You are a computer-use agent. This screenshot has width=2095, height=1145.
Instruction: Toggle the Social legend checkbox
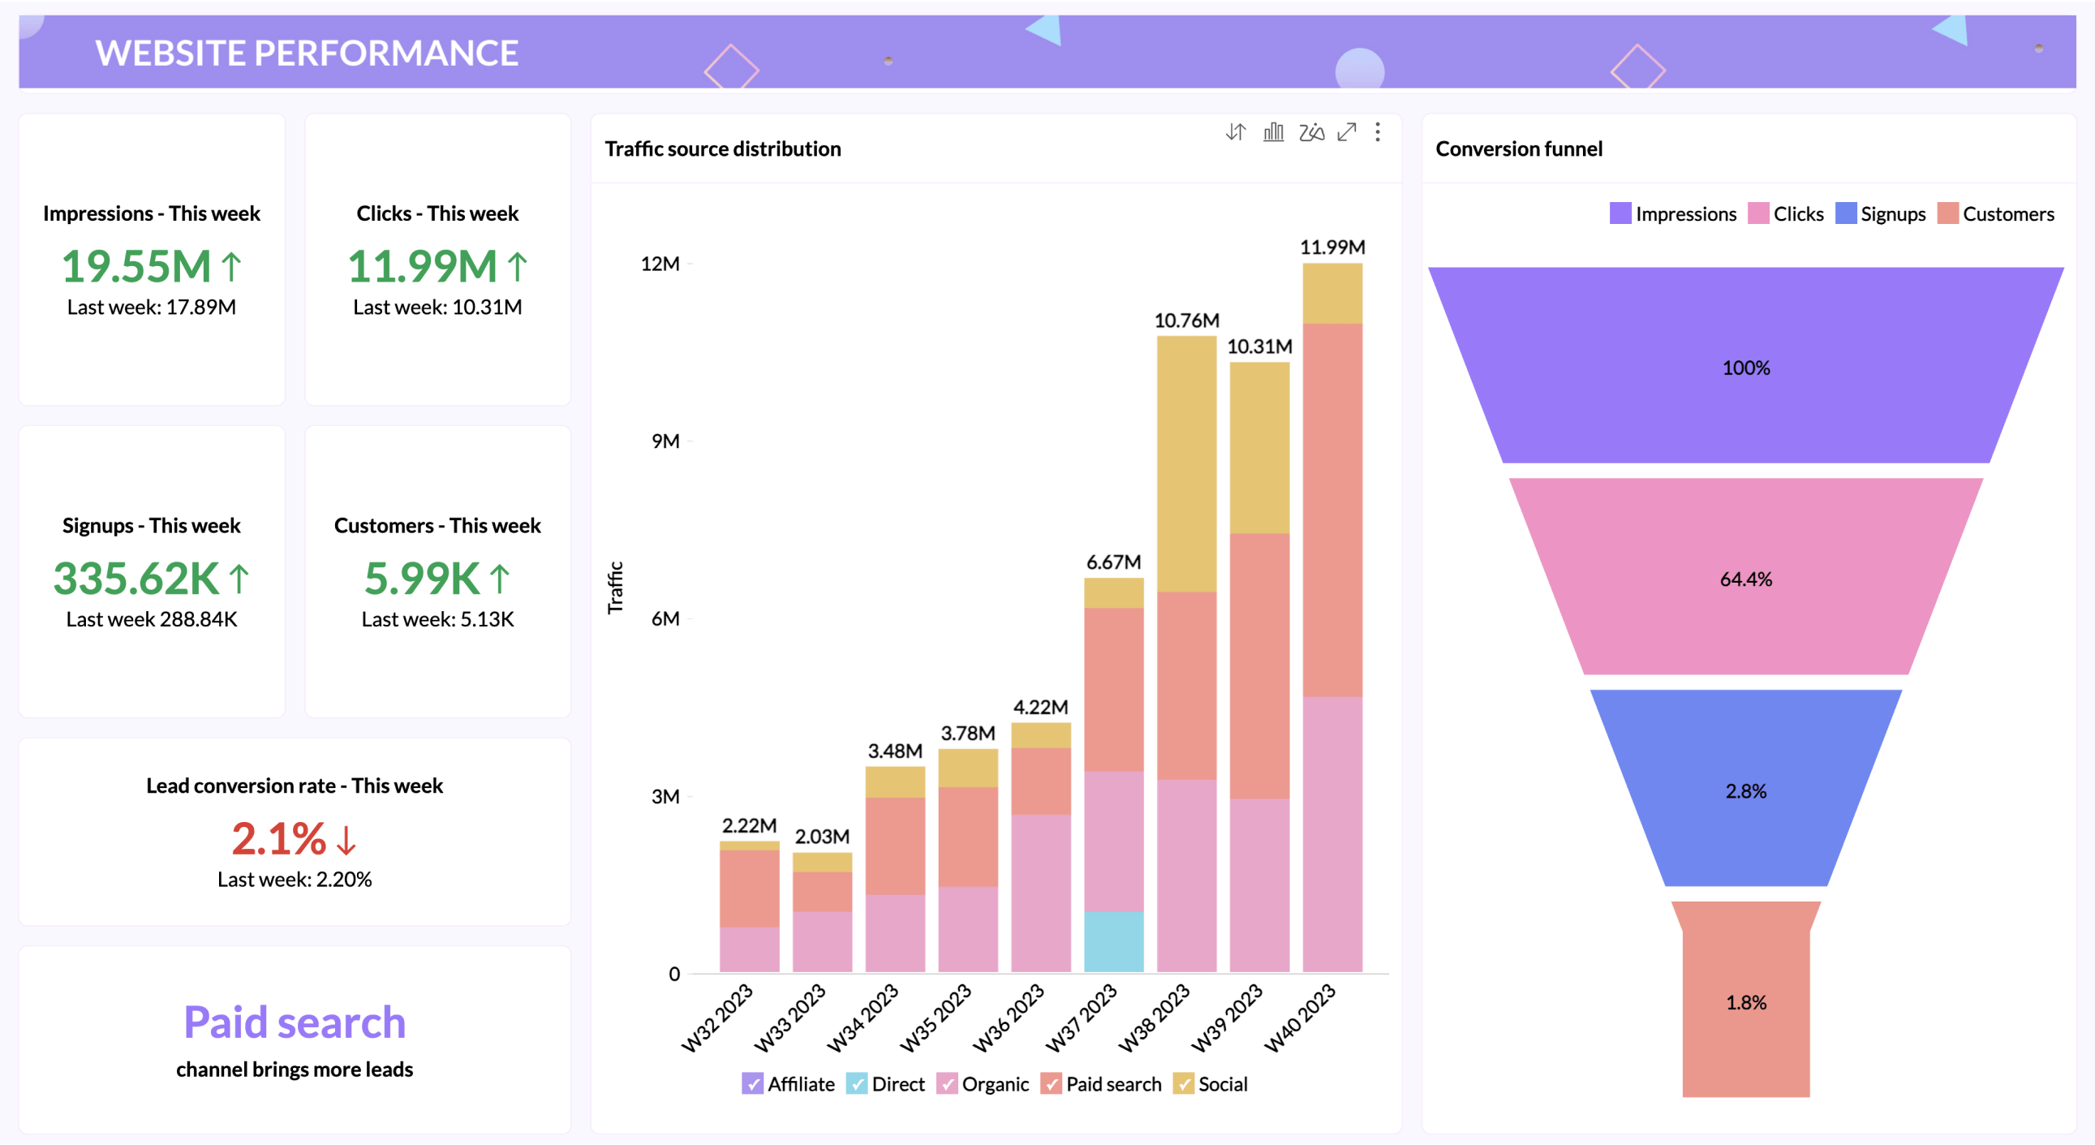click(1183, 1084)
